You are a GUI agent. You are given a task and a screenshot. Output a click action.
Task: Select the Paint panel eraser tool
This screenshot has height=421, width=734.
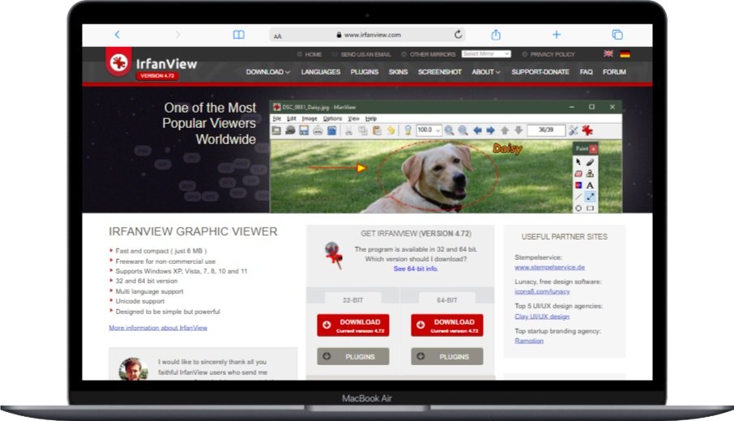point(578,173)
